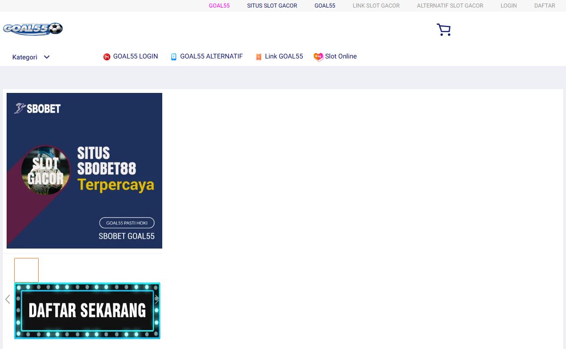Viewport: 566px width, 349px height.
Task: Click LOGIN in the top bar
Action: tap(508, 6)
